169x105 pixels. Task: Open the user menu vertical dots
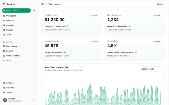(x=34, y=100)
